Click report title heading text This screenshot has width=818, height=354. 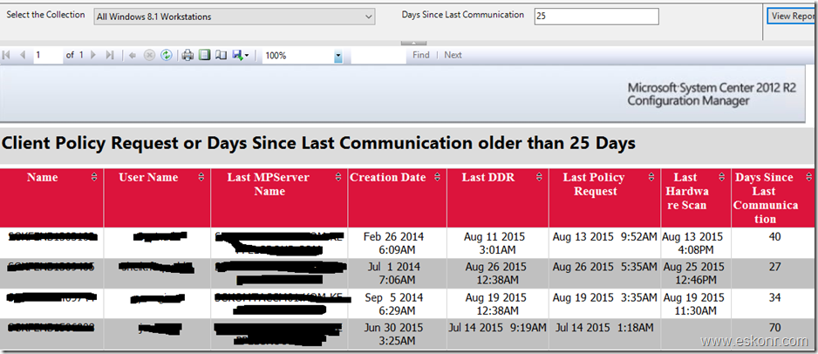pyautogui.click(x=318, y=143)
